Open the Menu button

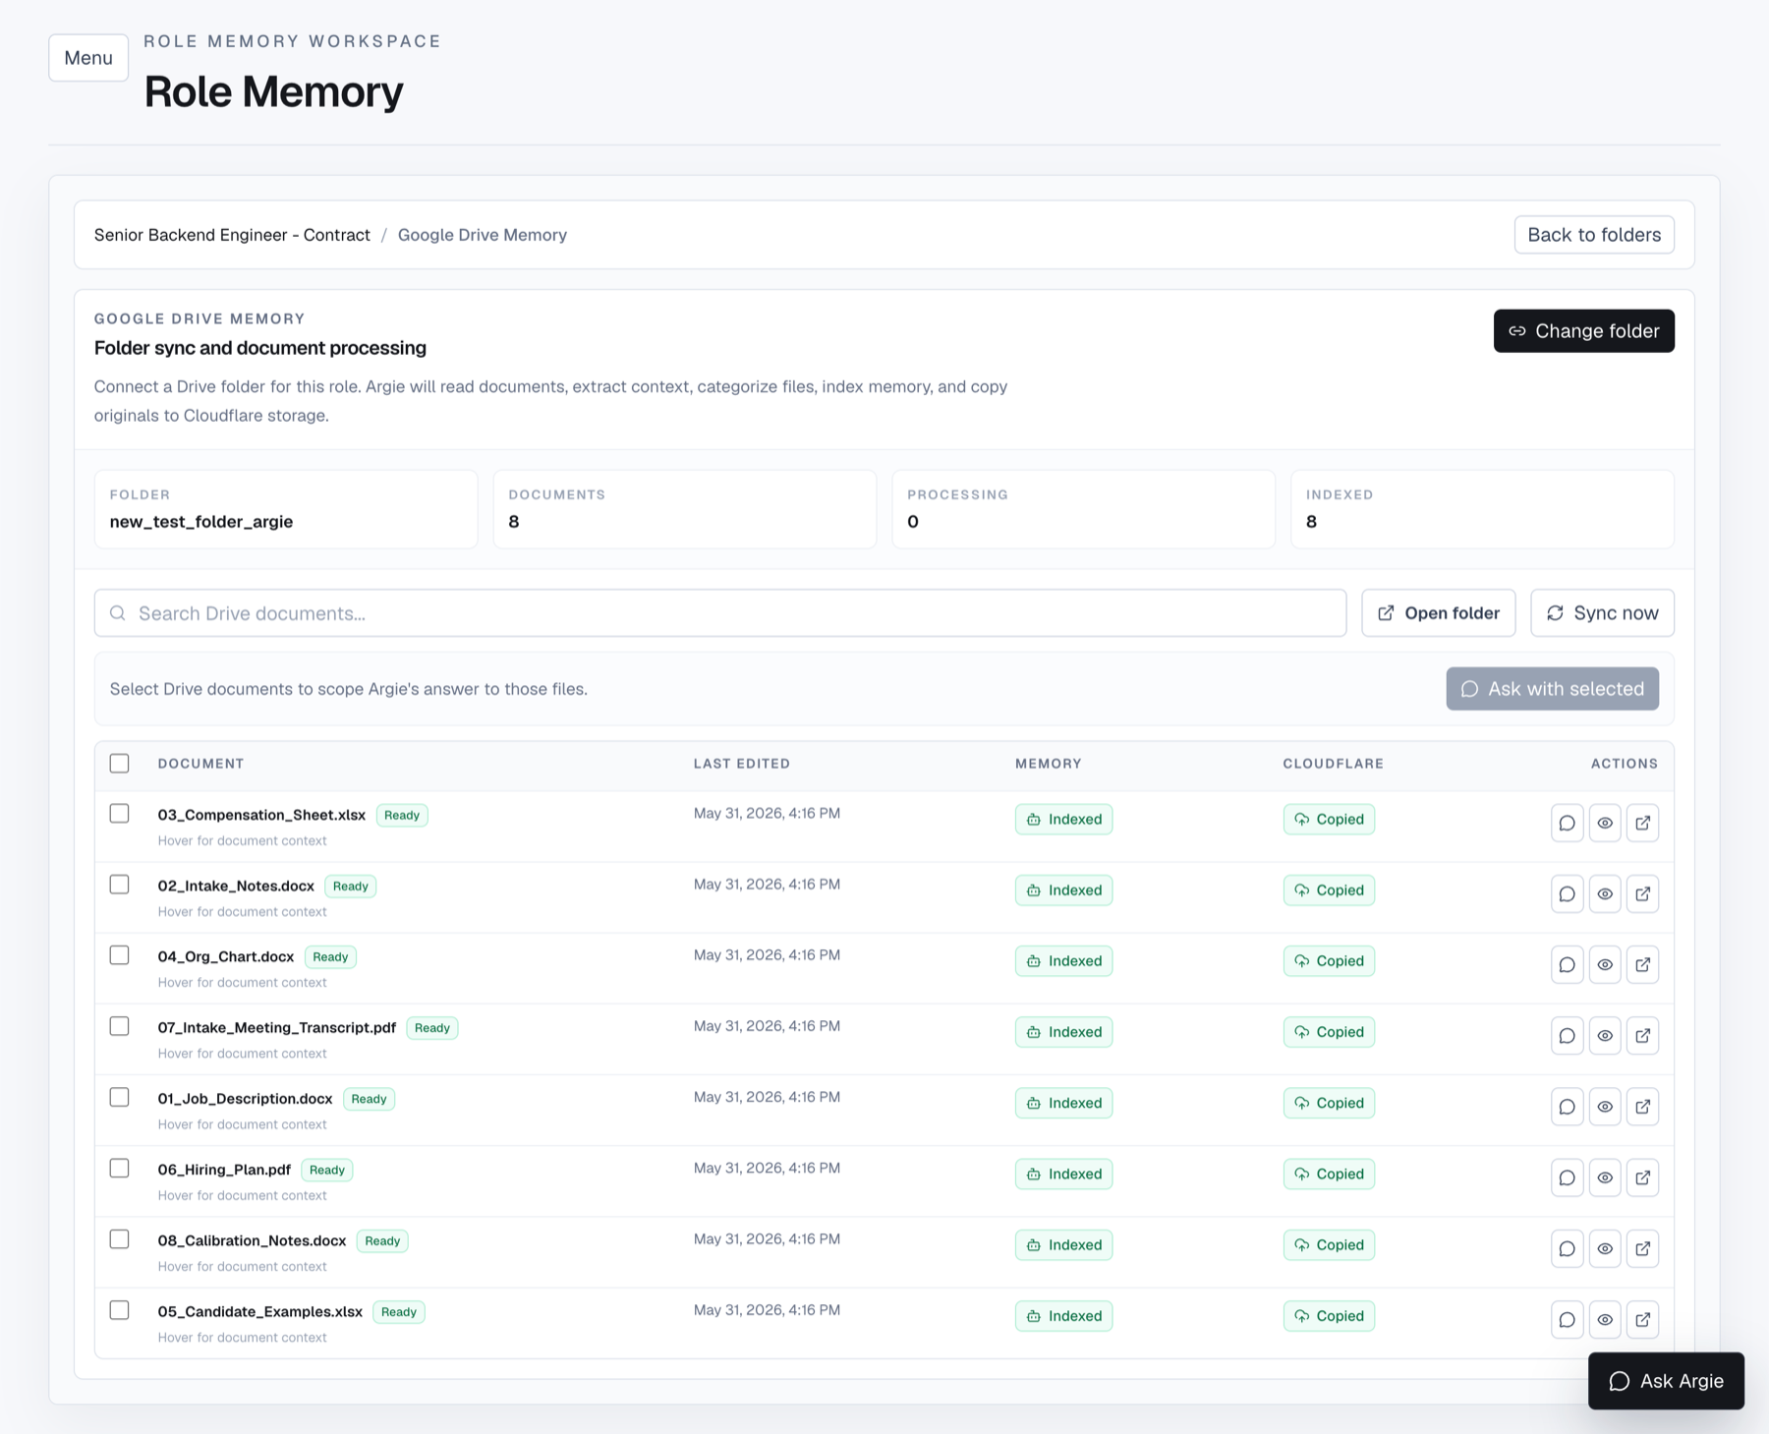tap(88, 58)
